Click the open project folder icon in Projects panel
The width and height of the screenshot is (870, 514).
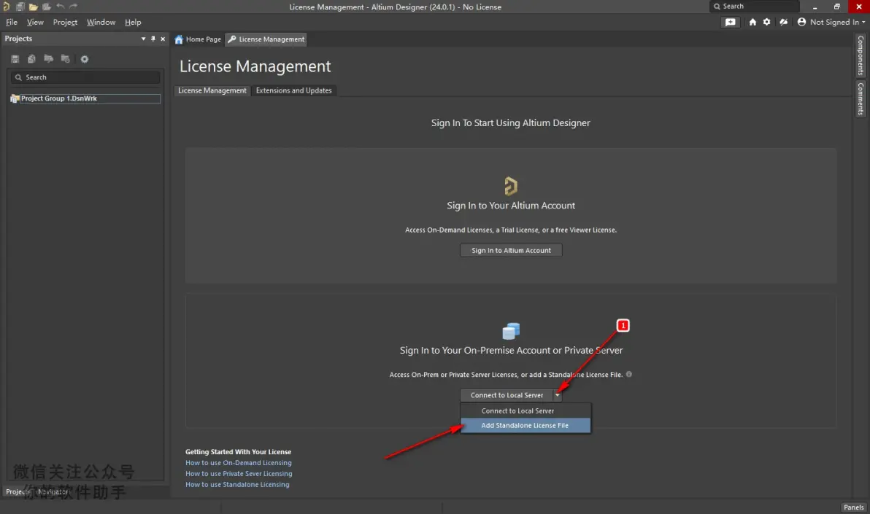[48, 59]
